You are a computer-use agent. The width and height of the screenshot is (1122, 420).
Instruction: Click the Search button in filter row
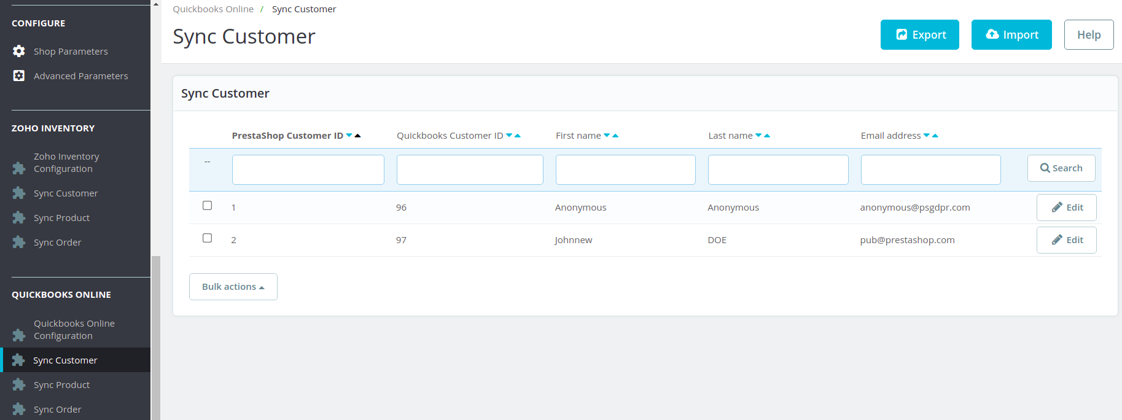1061,168
